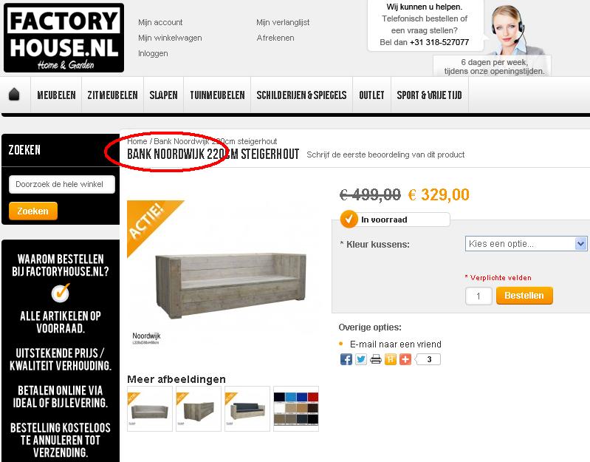This screenshot has width=590, height=462.
Task: Click the orange Bestellen button
Action: 524,296
